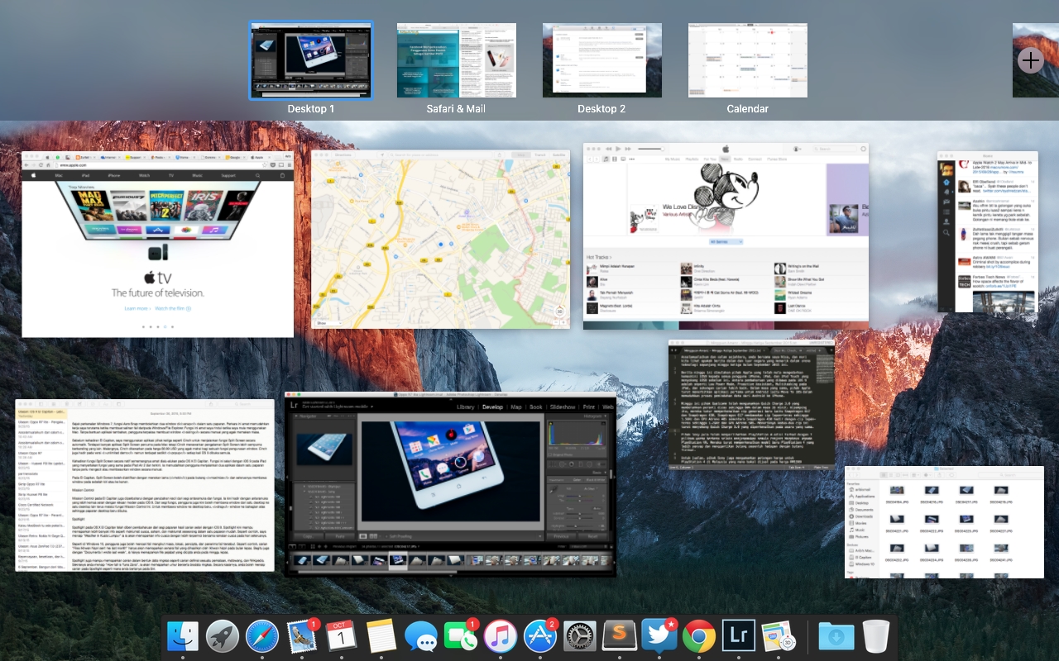
Task: Select the Sublime Text editor window
Action: click(751, 406)
